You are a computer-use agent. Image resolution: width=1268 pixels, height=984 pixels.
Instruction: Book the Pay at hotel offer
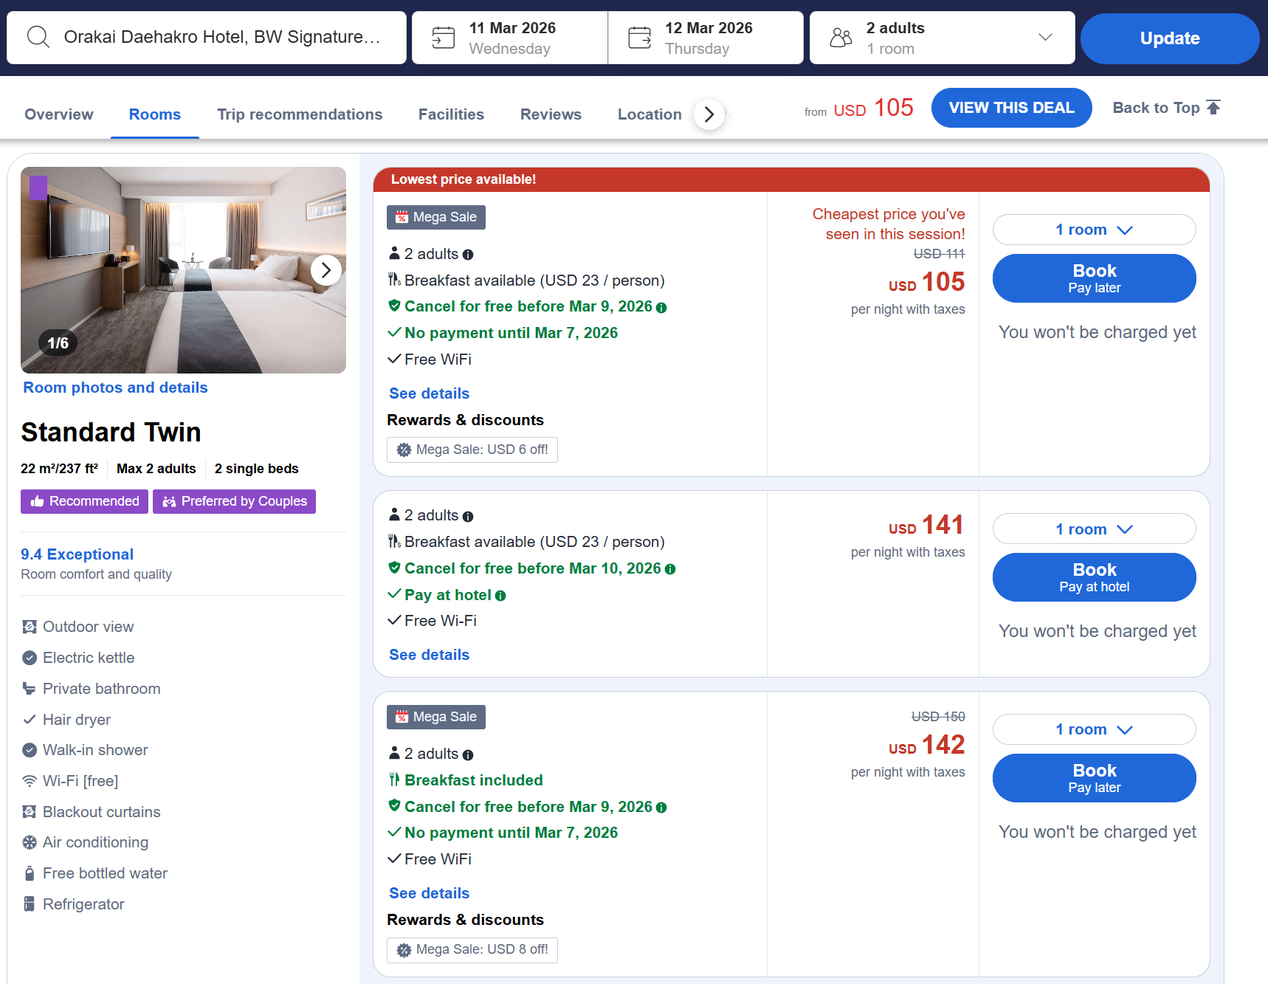coord(1094,577)
